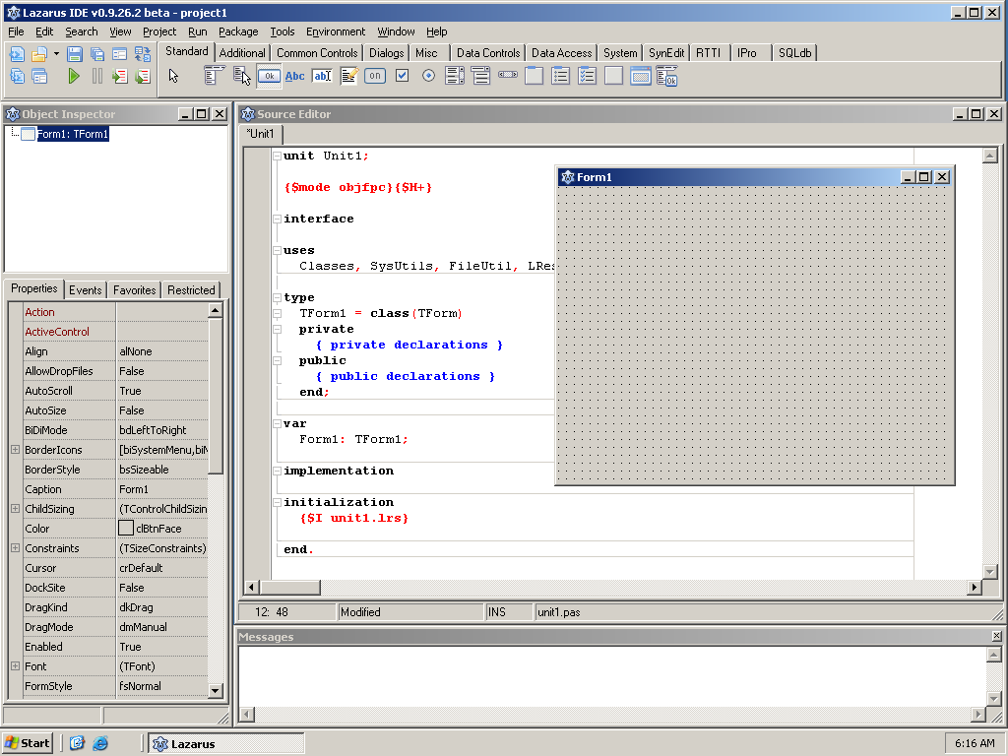Click the Open file folder icon
The height and width of the screenshot is (756, 1008).
point(39,54)
